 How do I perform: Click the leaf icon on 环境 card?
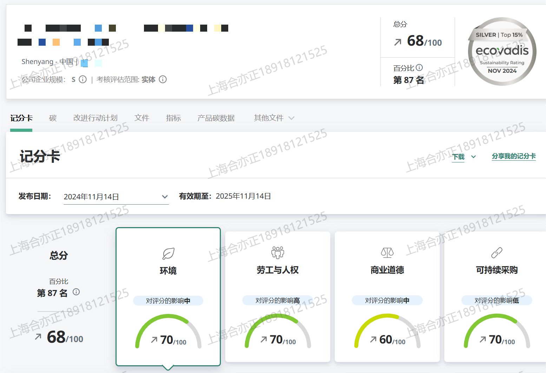[168, 253]
